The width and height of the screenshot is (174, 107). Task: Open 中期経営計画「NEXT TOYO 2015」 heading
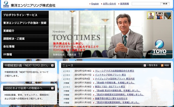(27, 65)
